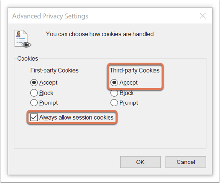This screenshot has height=183, width=220.
Task: Dismiss changes with the Cancel button
Action: point(186,162)
